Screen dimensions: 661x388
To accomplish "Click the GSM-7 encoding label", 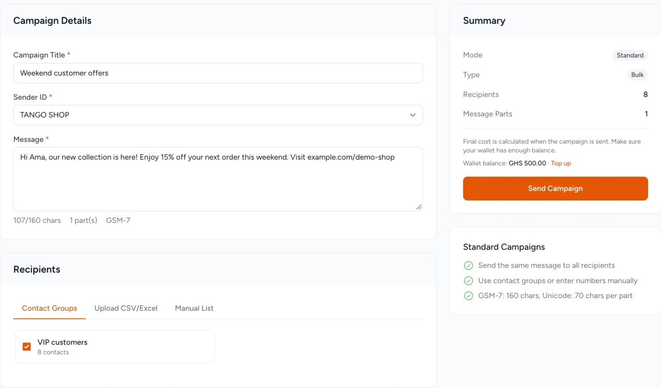I will (118, 221).
